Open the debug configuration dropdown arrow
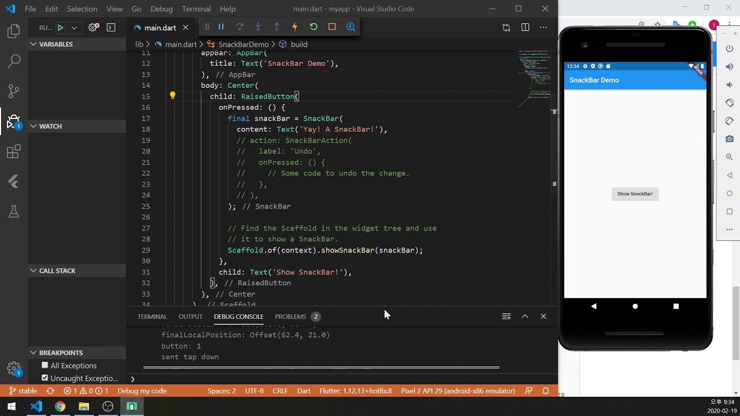 [74, 28]
